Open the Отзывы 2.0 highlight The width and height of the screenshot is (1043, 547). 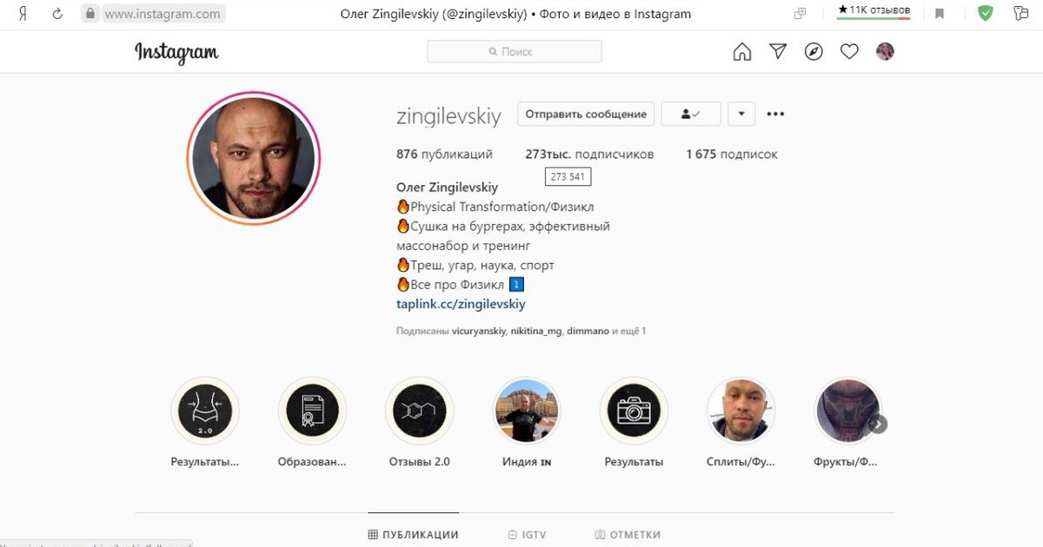420,412
